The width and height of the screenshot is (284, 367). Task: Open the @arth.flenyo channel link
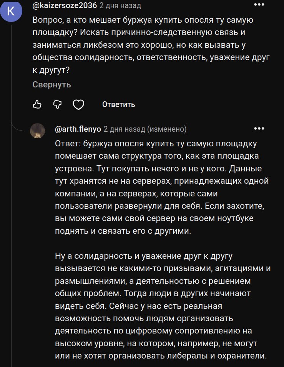[78, 129]
